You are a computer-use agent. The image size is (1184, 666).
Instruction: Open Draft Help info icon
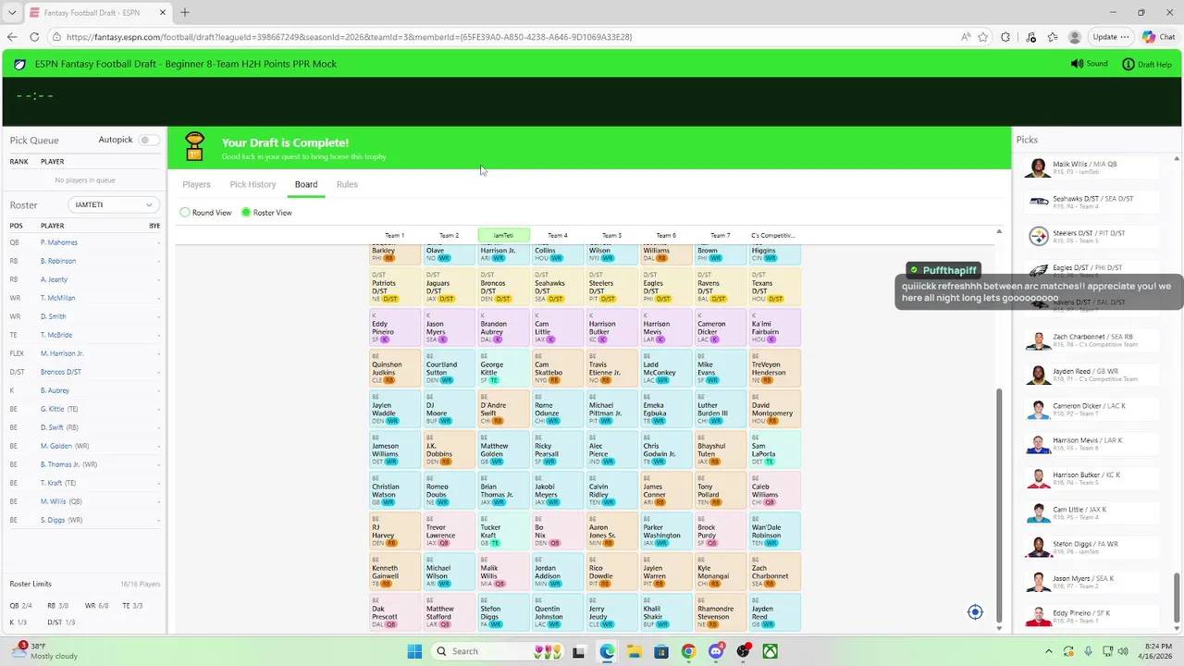click(x=1128, y=64)
